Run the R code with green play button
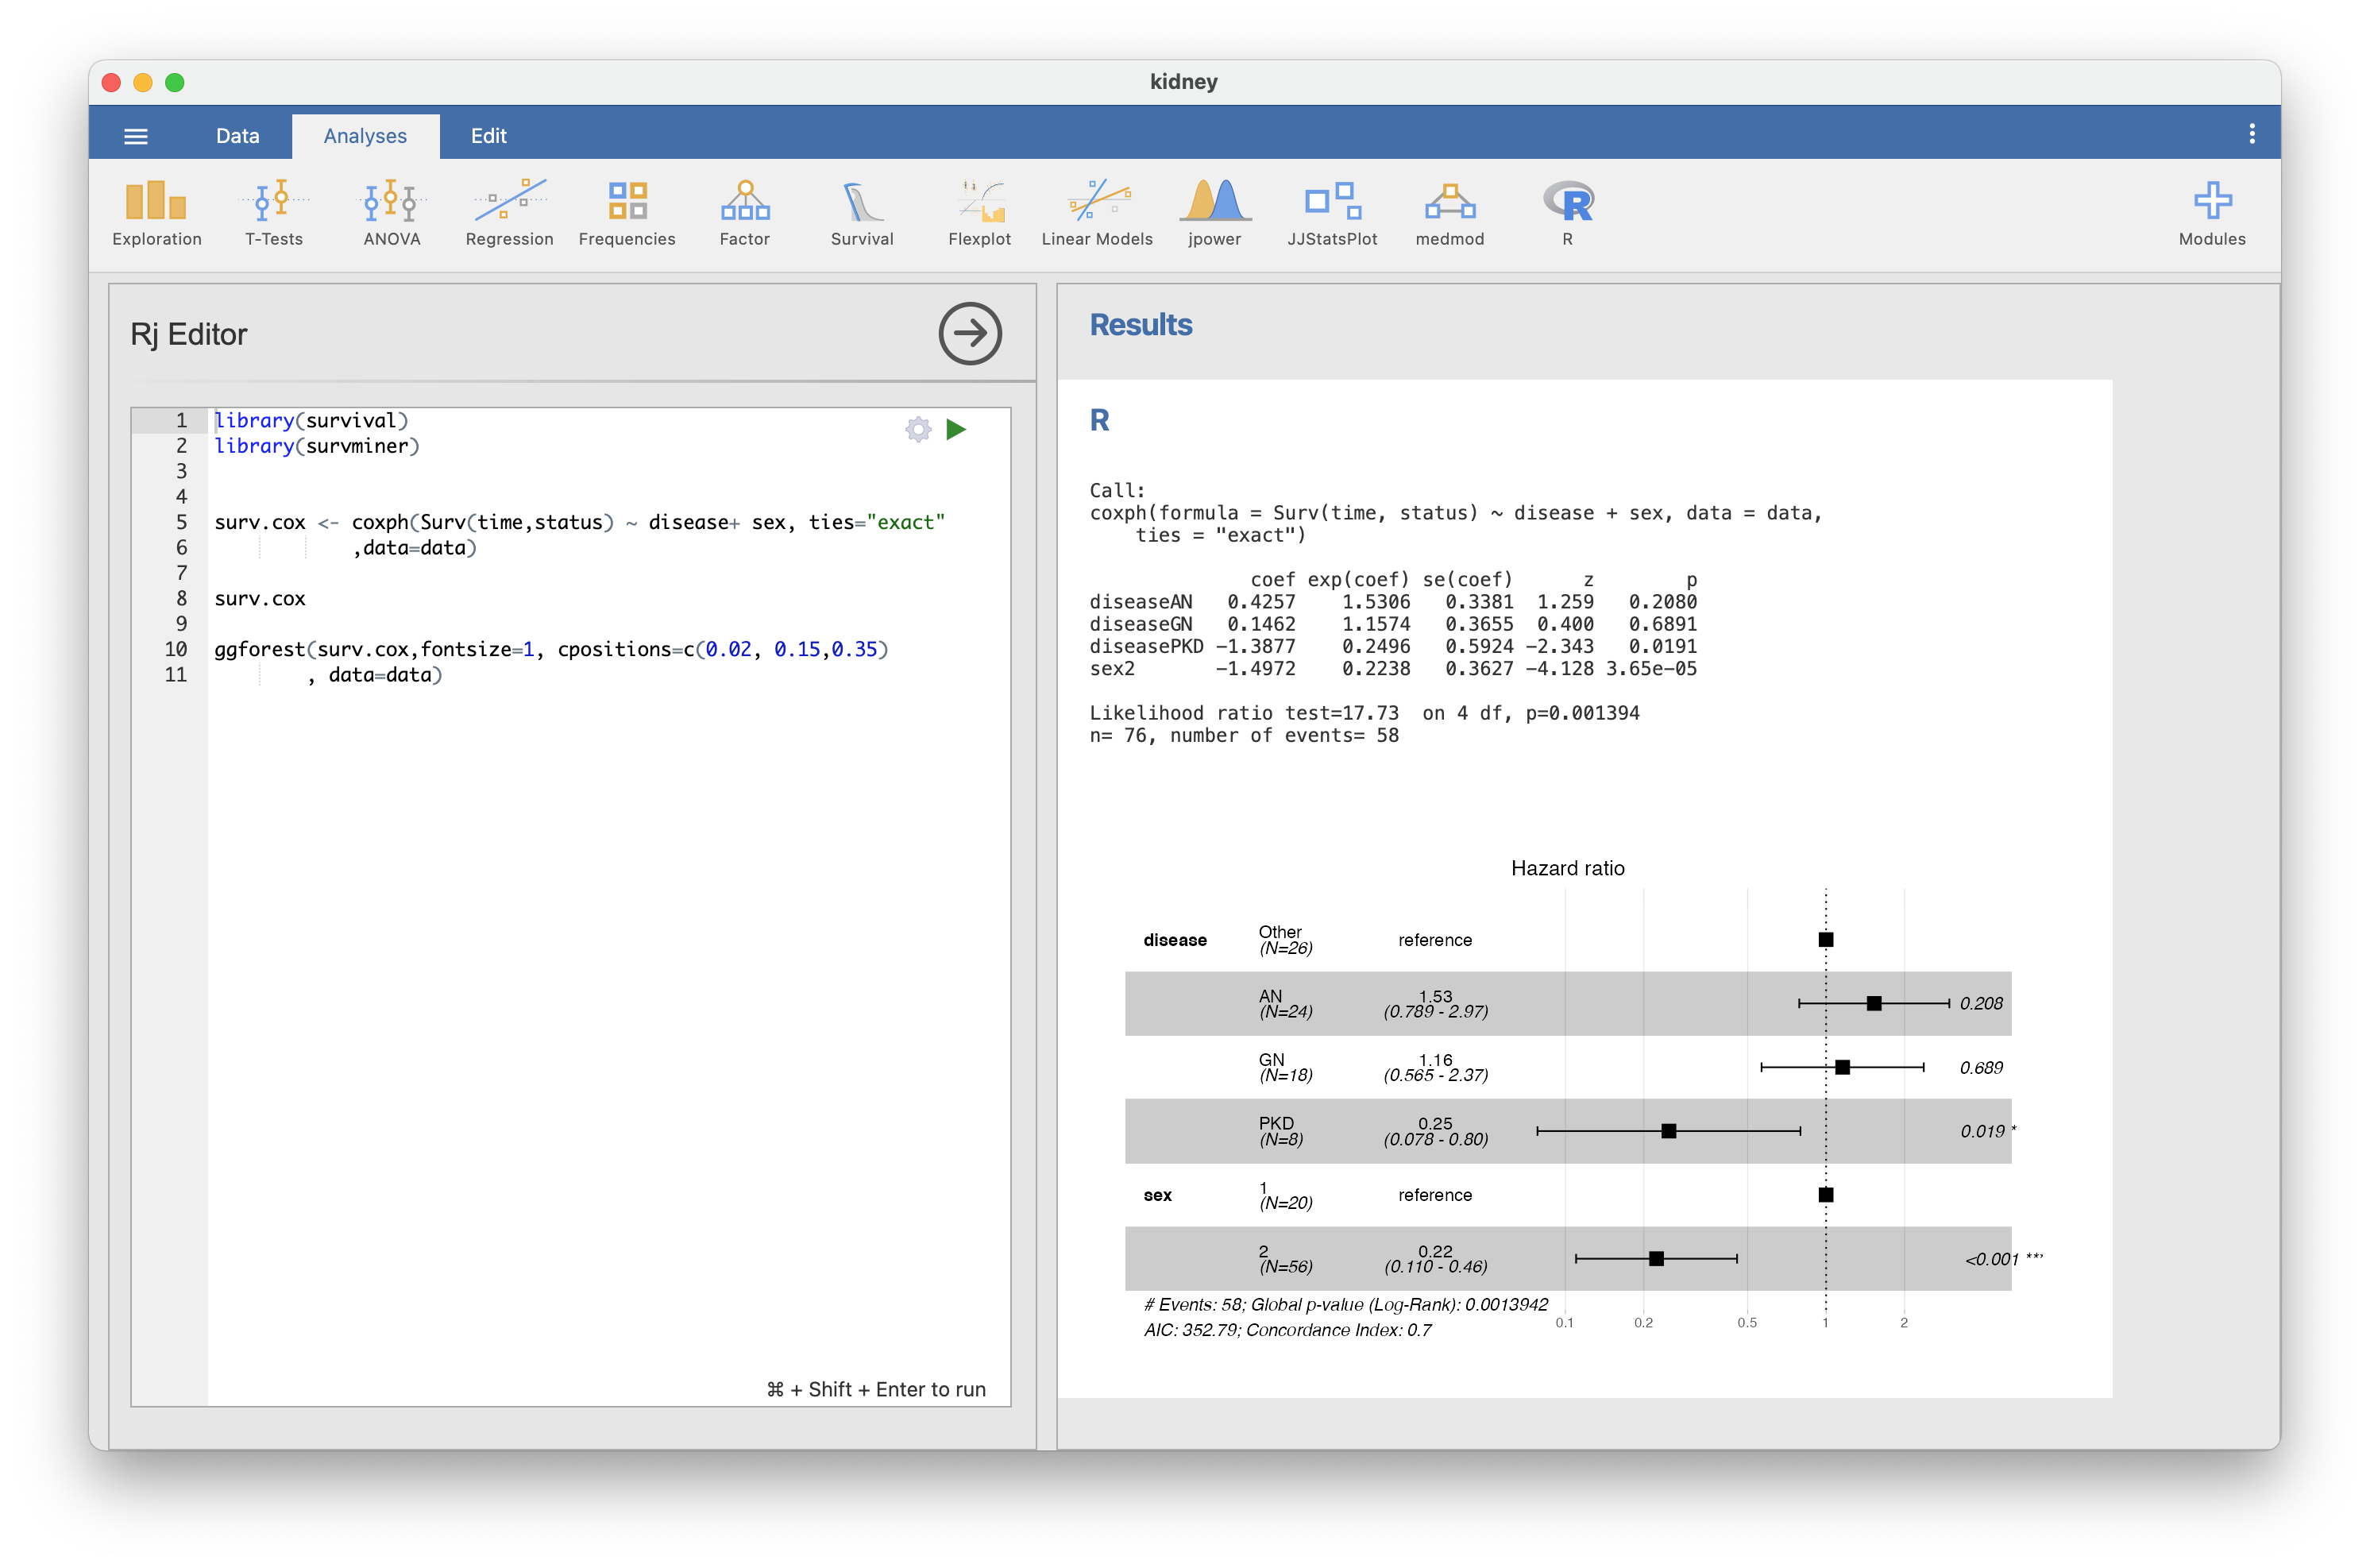The height and width of the screenshot is (1568, 2370). pos(955,430)
